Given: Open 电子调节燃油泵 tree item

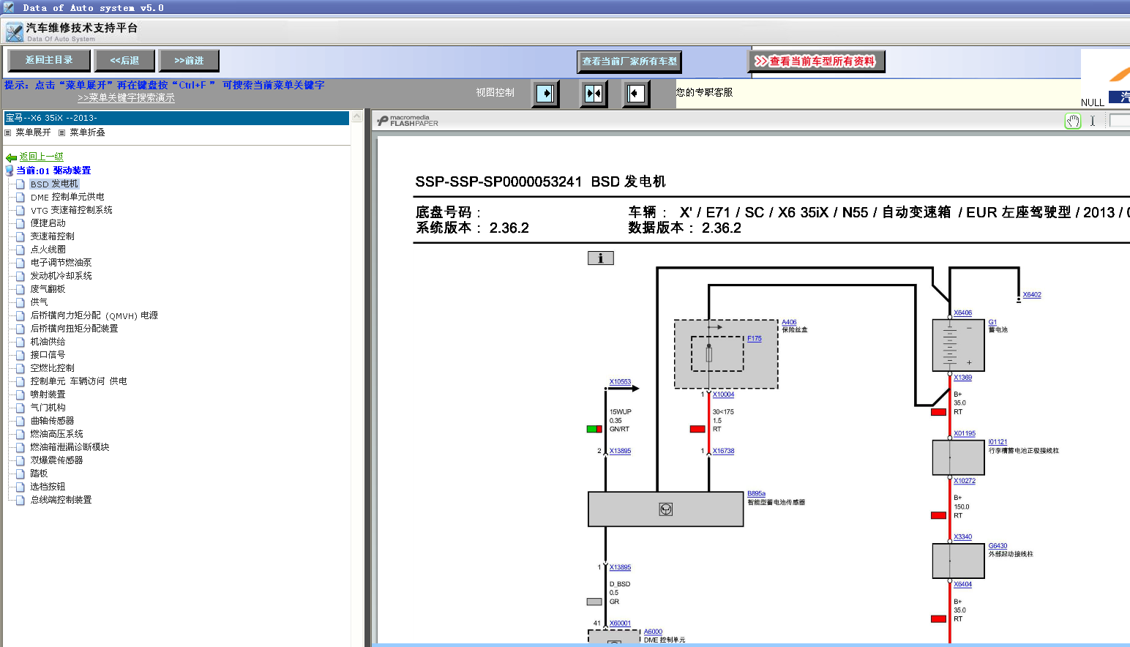Looking at the screenshot, I should click(x=61, y=263).
